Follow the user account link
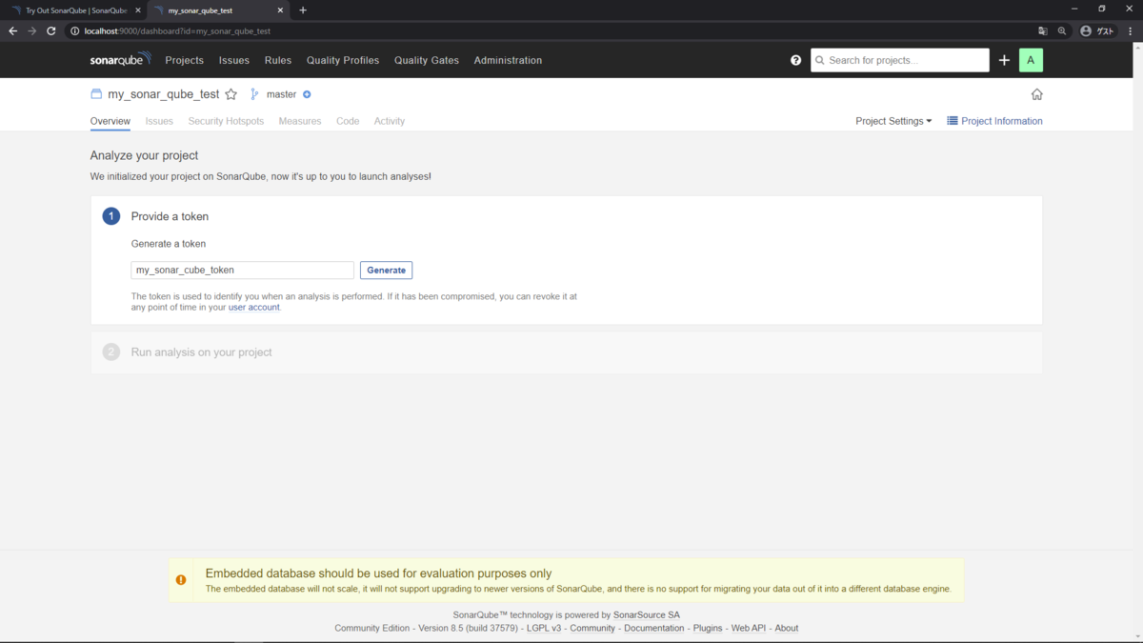This screenshot has width=1143, height=643. pos(254,308)
